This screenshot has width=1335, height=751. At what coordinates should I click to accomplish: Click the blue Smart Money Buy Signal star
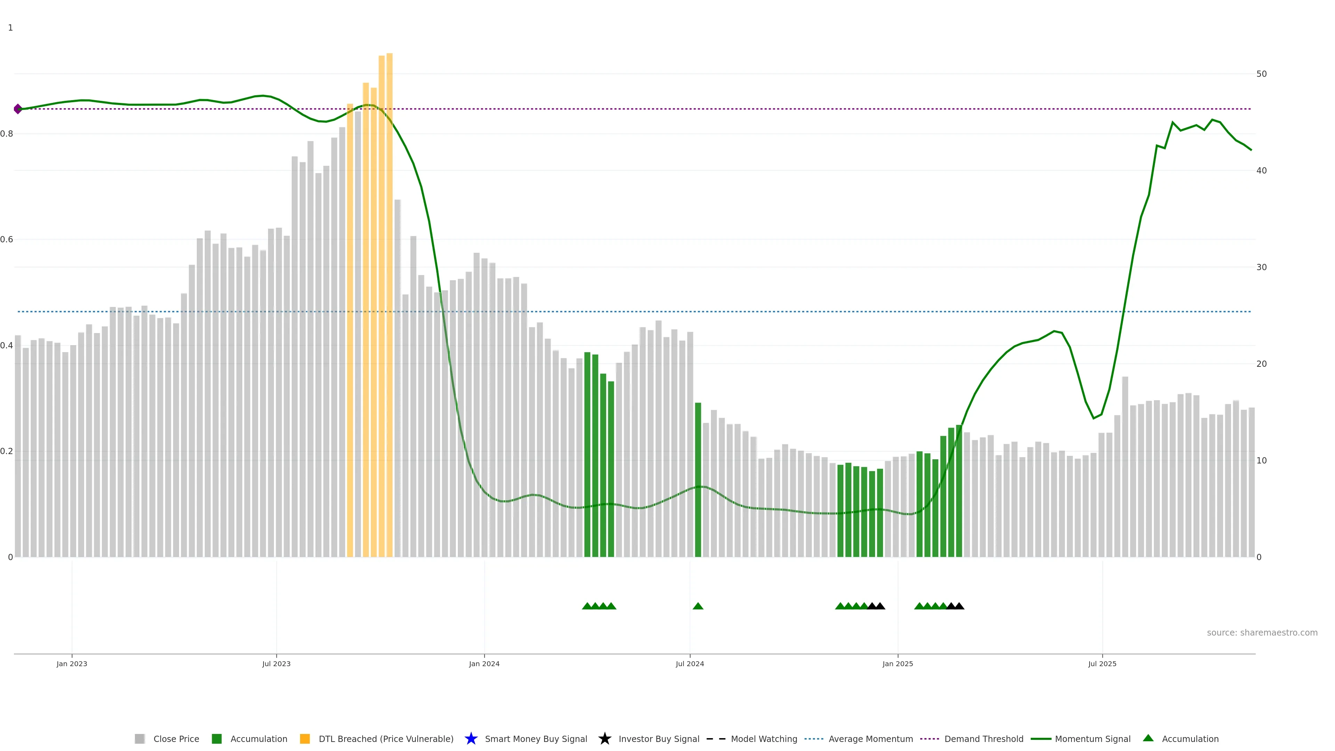click(x=471, y=738)
